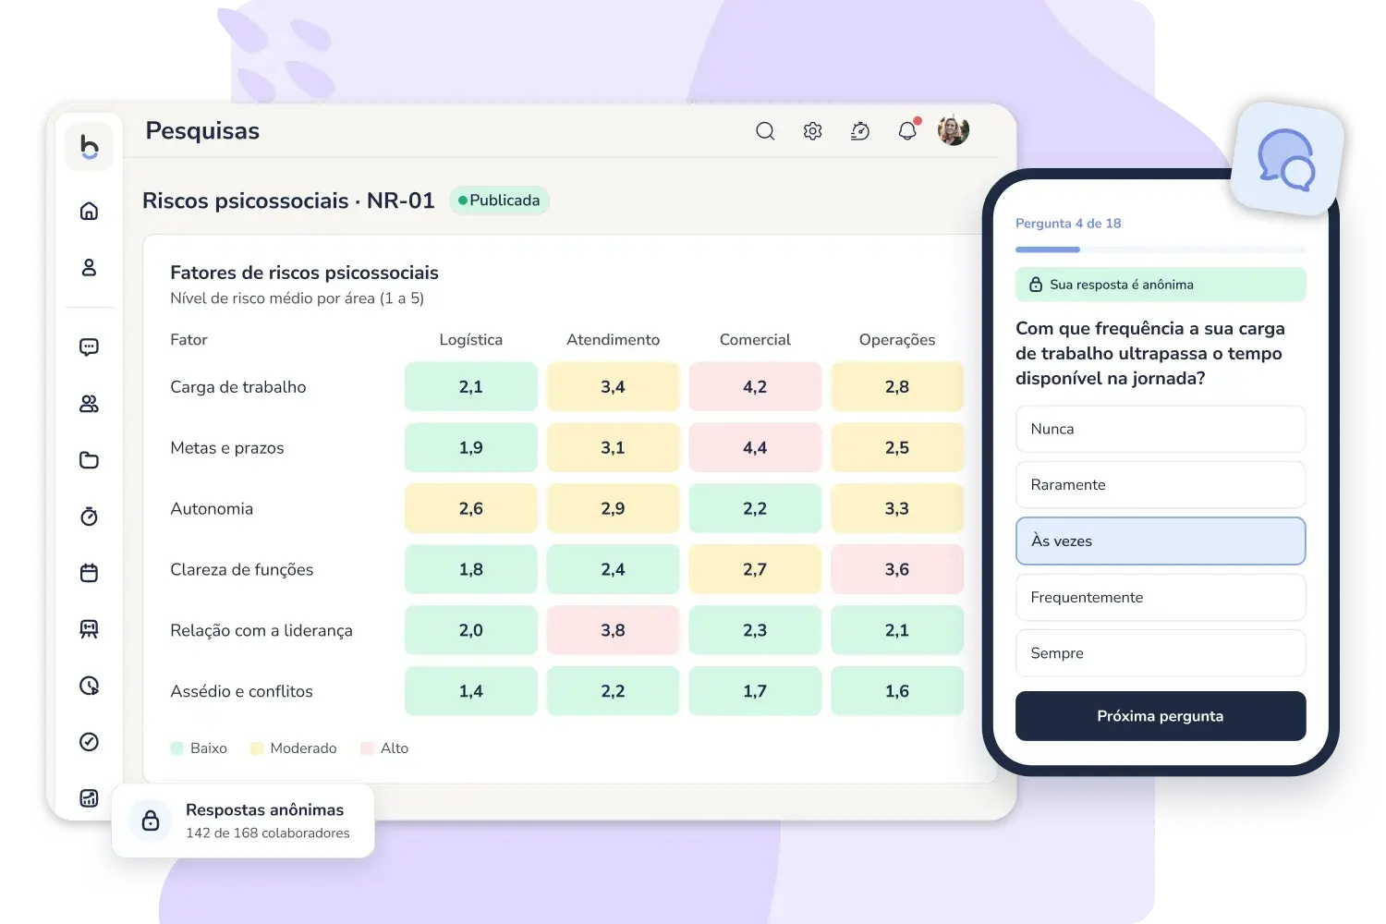Click the Comercial 4,4 Metas e prazos cell
Viewport: 1386px width, 924px height.
tap(755, 448)
